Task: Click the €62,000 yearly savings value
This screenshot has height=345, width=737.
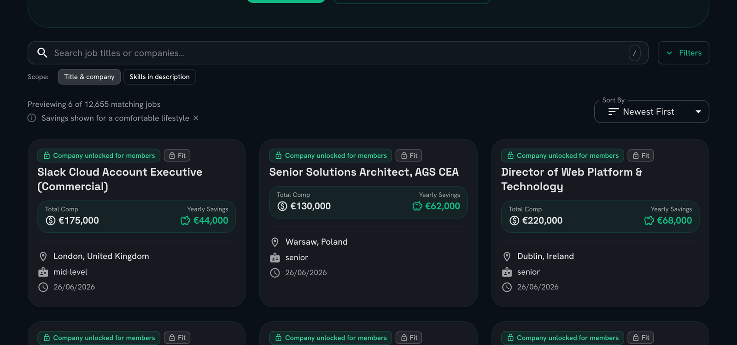Action: click(x=443, y=207)
